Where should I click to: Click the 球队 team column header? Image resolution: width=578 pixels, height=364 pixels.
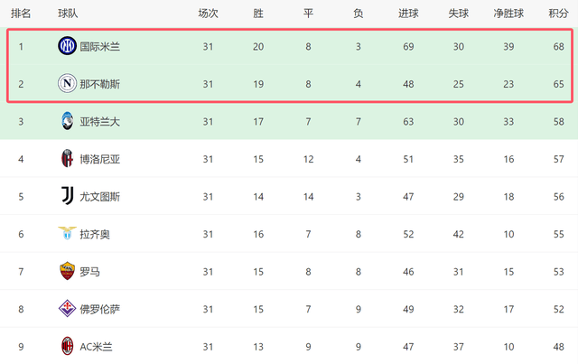point(68,14)
